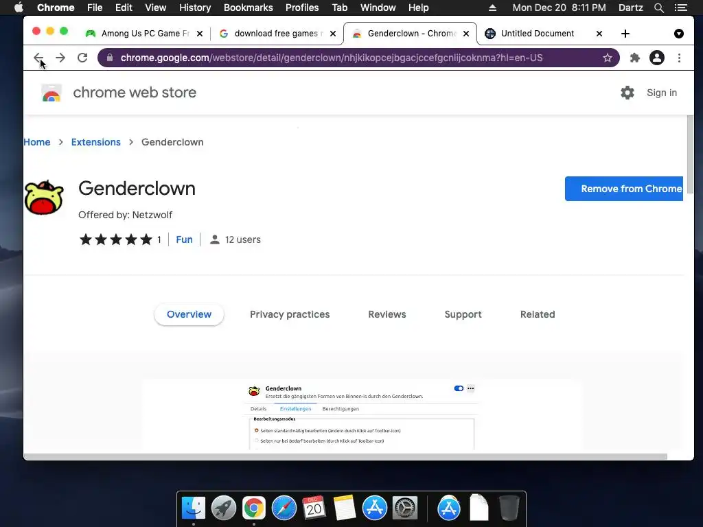Open Spotlight search in the menu bar

pos(658,8)
